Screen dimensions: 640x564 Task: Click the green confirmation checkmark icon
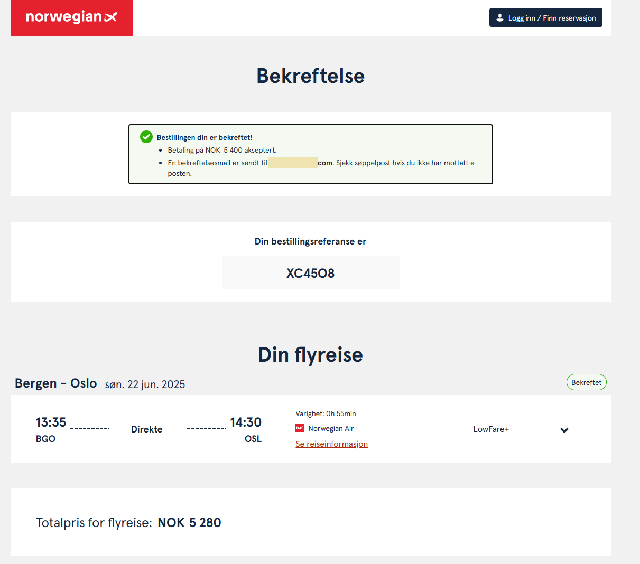[x=146, y=137]
